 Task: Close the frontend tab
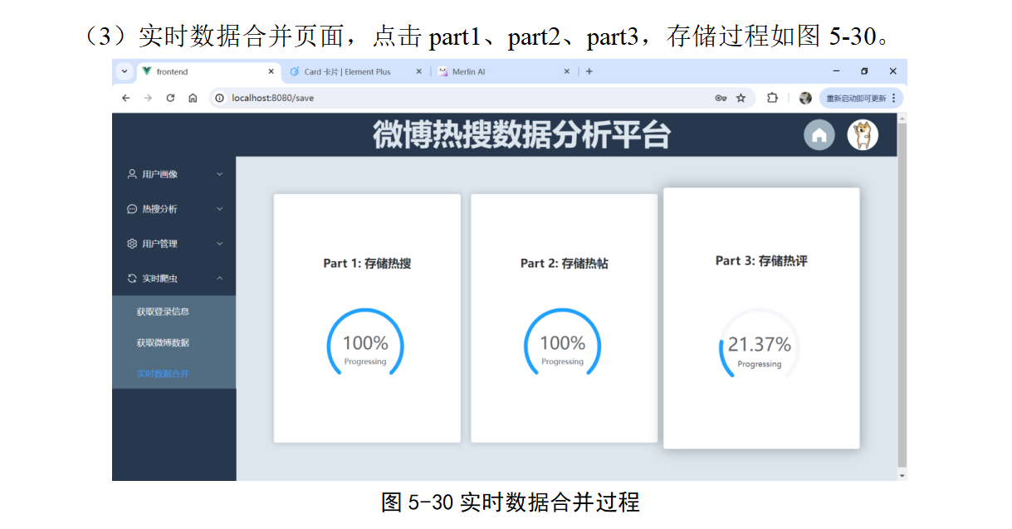tap(271, 72)
